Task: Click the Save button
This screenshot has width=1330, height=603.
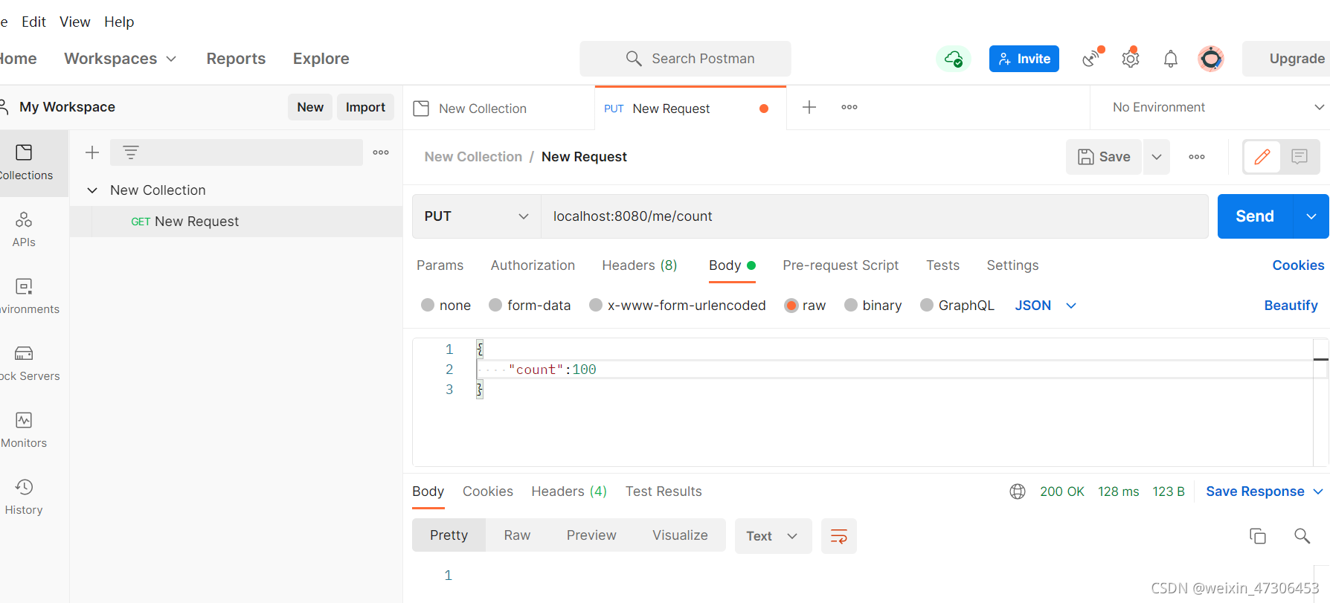Action: [1104, 157]
